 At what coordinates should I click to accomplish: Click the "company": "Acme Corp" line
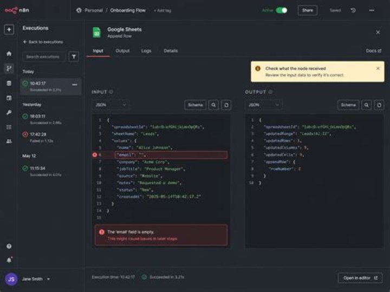pos(143,162)
